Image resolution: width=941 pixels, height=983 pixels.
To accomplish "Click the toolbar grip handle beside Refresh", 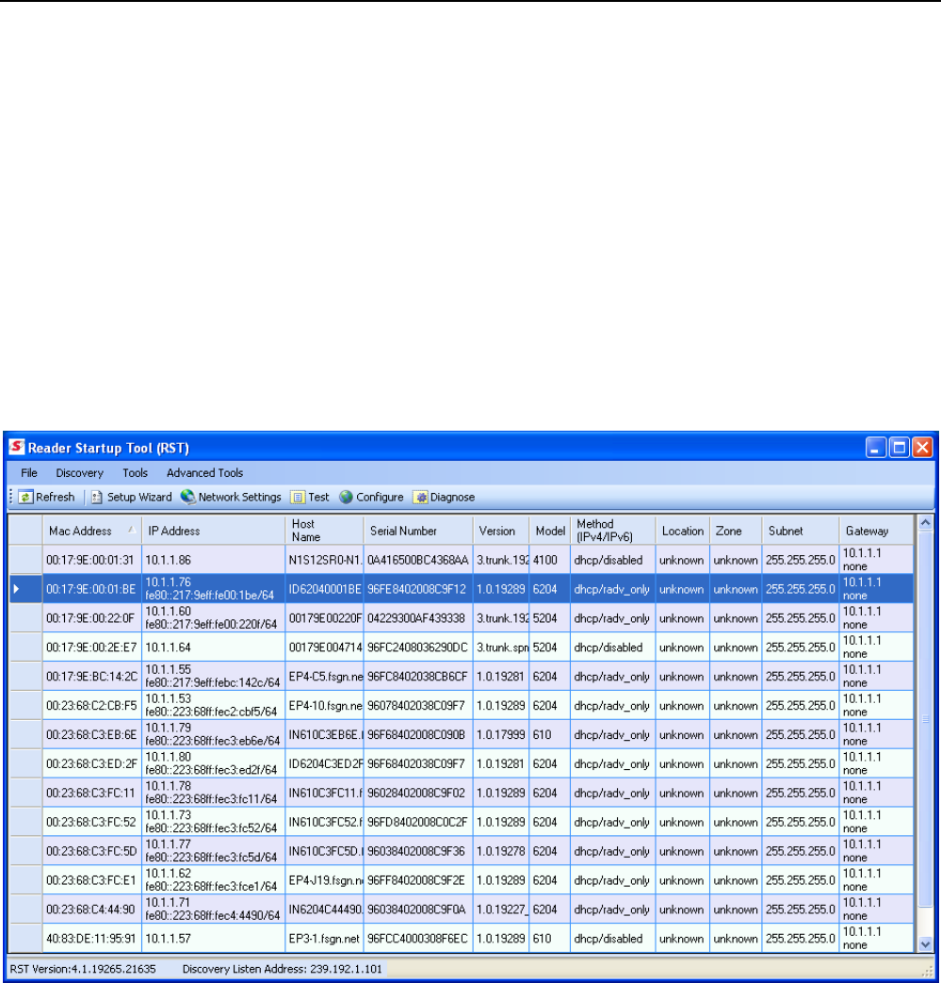I will [10, 497].
